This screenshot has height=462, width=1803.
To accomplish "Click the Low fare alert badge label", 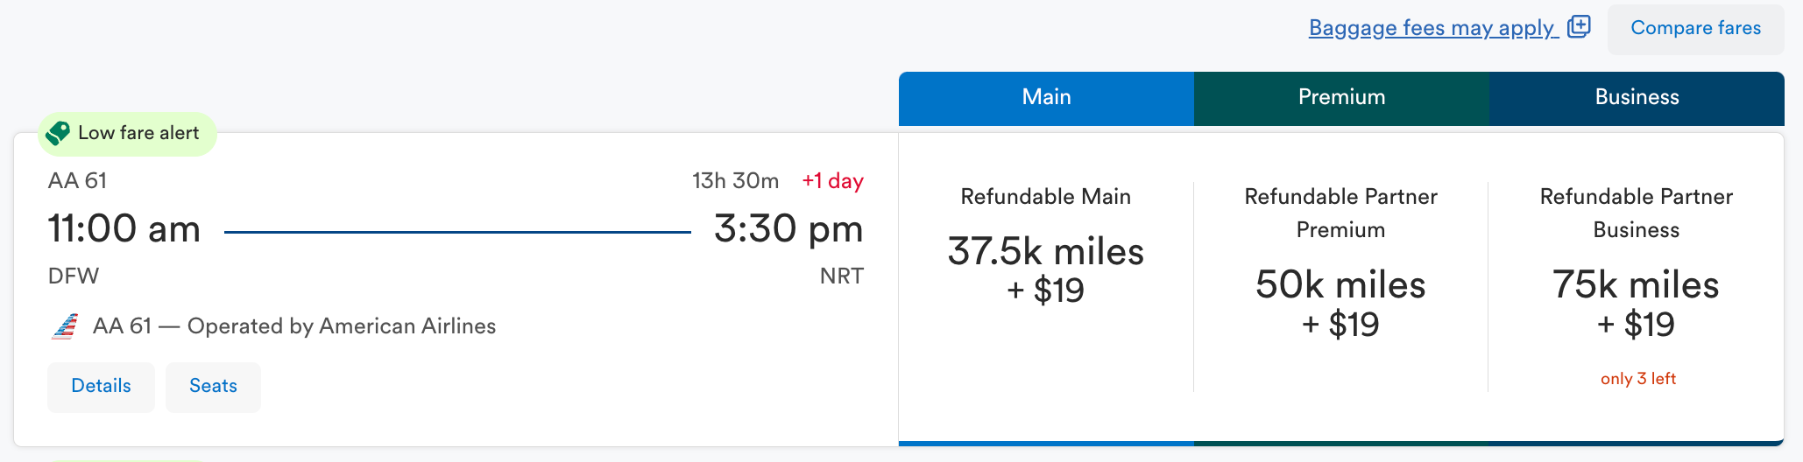I will coord(138,133).
